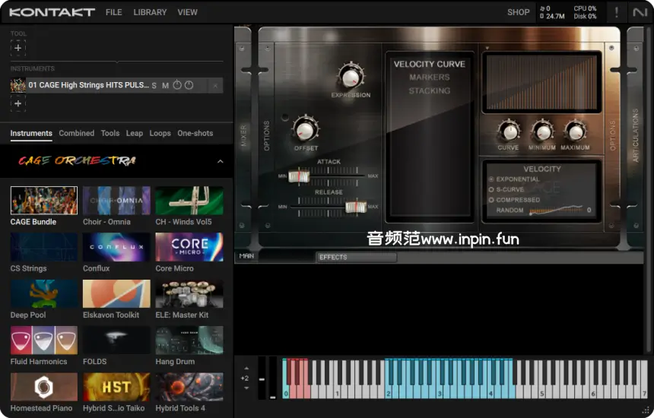This screenshot has height=418, width=654.
Task: Select the EXPONENTIAL velocity radio button
Action: (491, 179)
